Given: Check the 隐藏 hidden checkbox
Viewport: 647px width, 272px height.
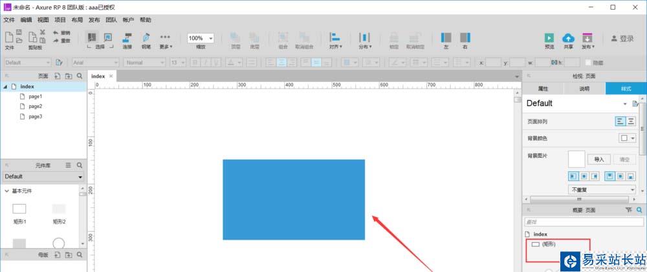Looking at the screenshot, I should click(588, 63).
